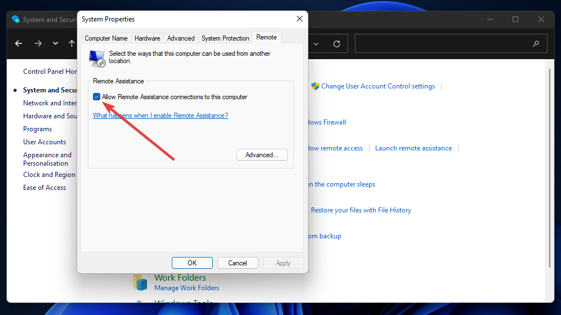The height and width of the screenshot is (315, 561).
Task: Open Programs category in sidebar
Action: (38, 129)
